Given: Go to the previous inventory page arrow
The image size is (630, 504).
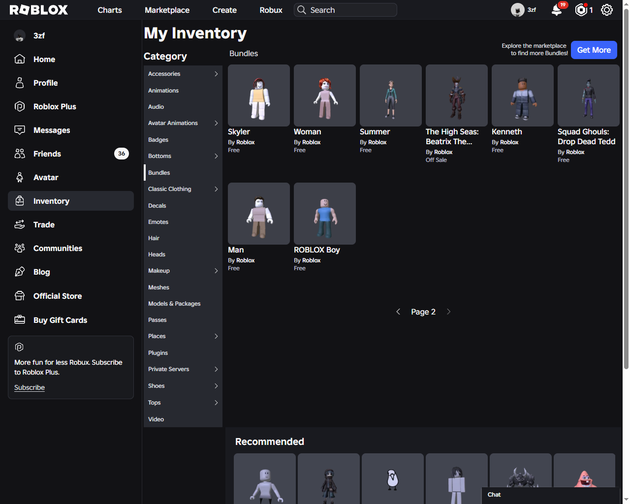Looking at the screenshot, I should pyautogui.click(x=398, y=312).
